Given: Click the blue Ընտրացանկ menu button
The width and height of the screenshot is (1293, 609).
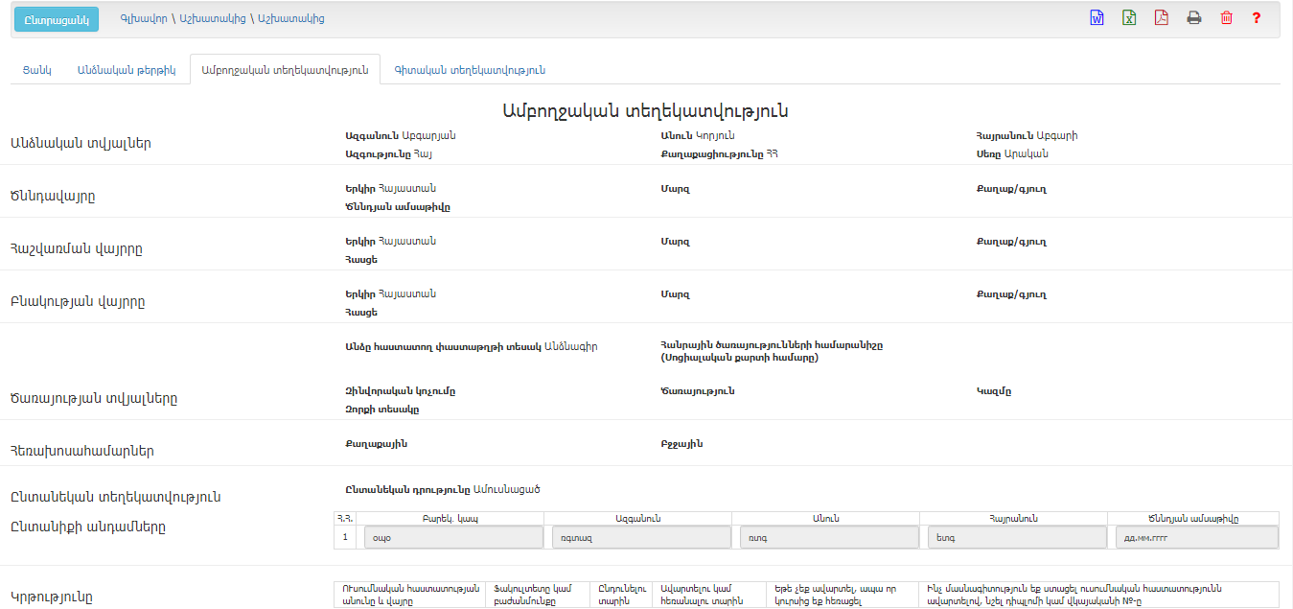Looking at the screenshot, I should (57, 19).
